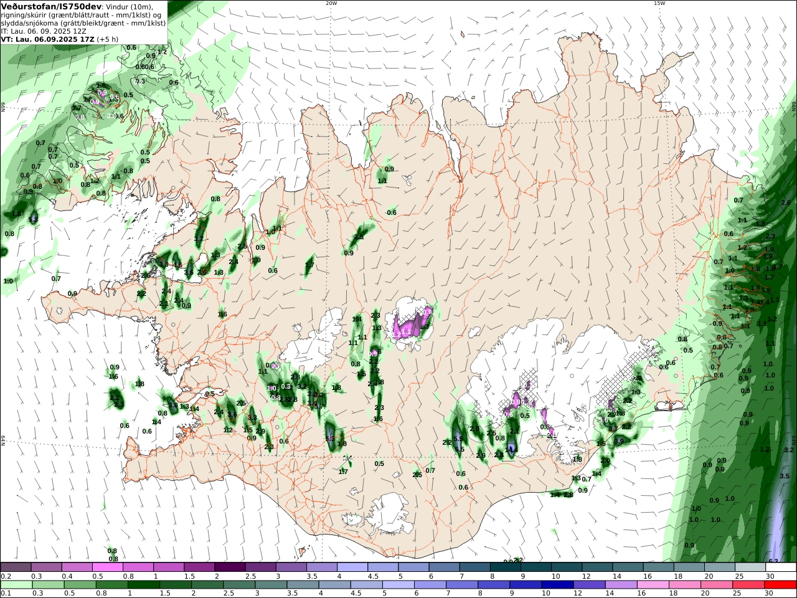Pick the sleet/snow scale swatch starting at 16
Image resolution: width=797 pixels, height=598 pixels.
(x=659, y=567)
